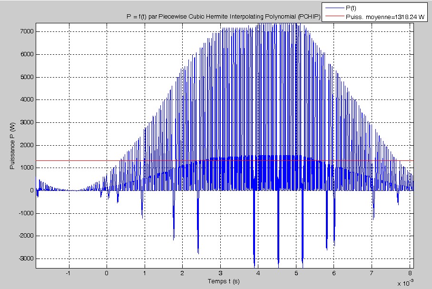Click the x-axis tick label 2
This screenshot has width=432, height=289.
pos(182,273)
